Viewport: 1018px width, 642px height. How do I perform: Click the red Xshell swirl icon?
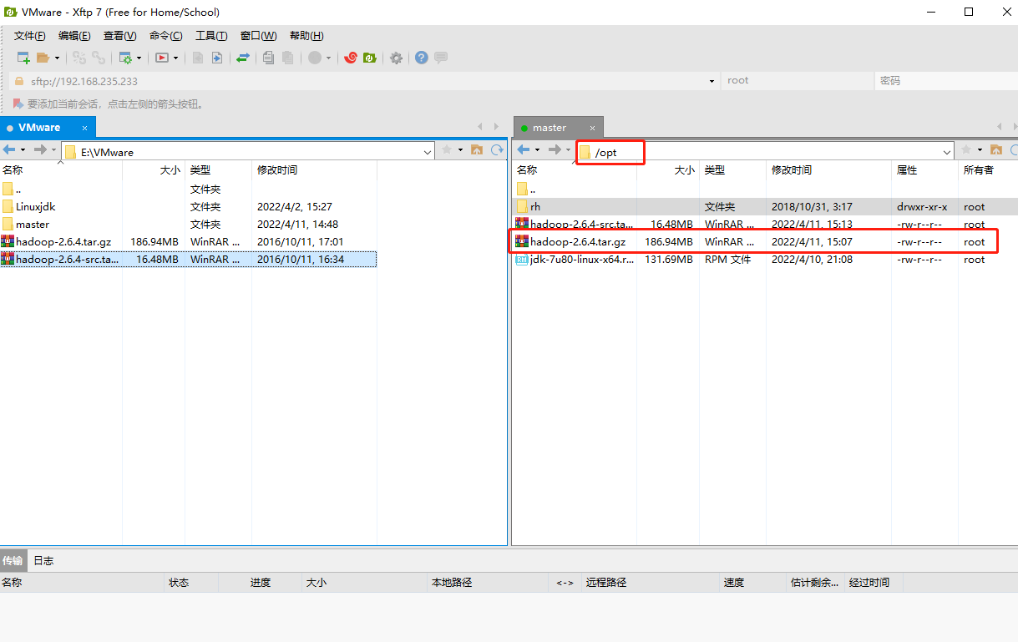352,58
